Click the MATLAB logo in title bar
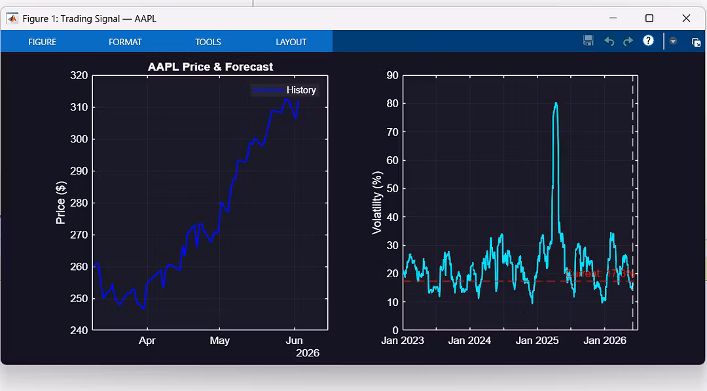707x391 pixels. (x=12, y=18)
